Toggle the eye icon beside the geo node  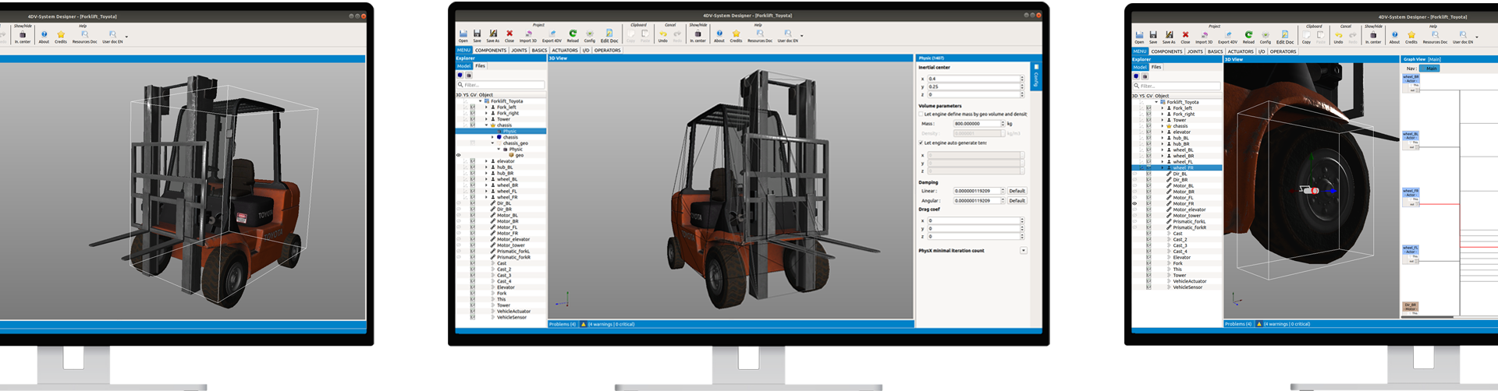(x=459, y=155)
